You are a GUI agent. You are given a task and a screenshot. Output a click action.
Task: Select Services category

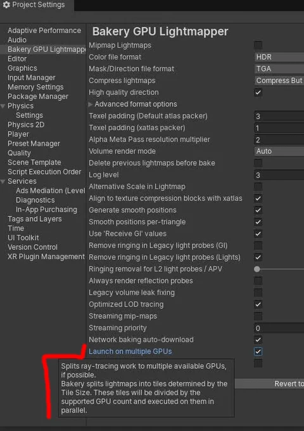(x=22, y=181)
